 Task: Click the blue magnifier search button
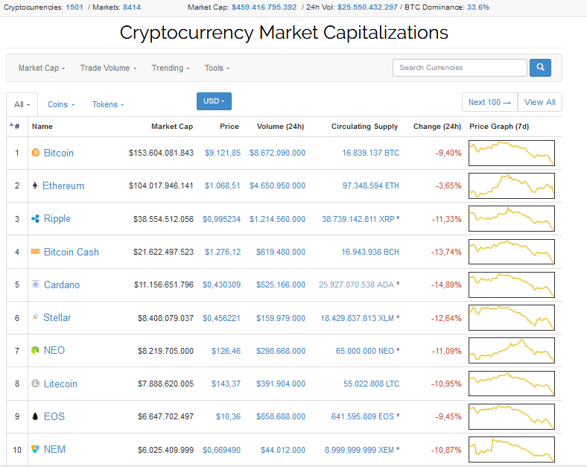point(540,68)
